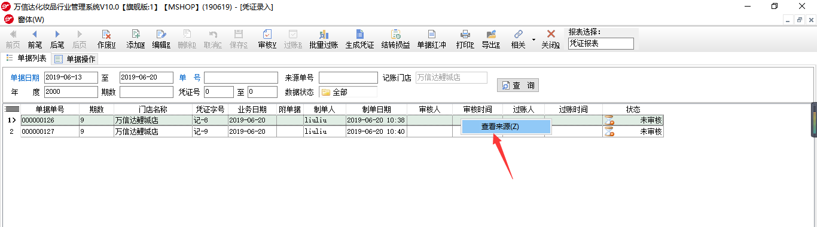This screenshot has width=817, height=227.
Task: Go to the next record with 后笔
Action: point(57,39)
